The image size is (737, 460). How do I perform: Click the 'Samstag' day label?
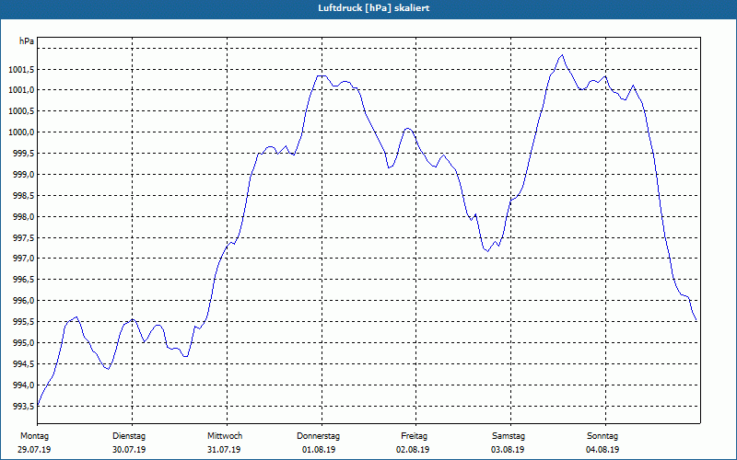click(x=509, y=436)
